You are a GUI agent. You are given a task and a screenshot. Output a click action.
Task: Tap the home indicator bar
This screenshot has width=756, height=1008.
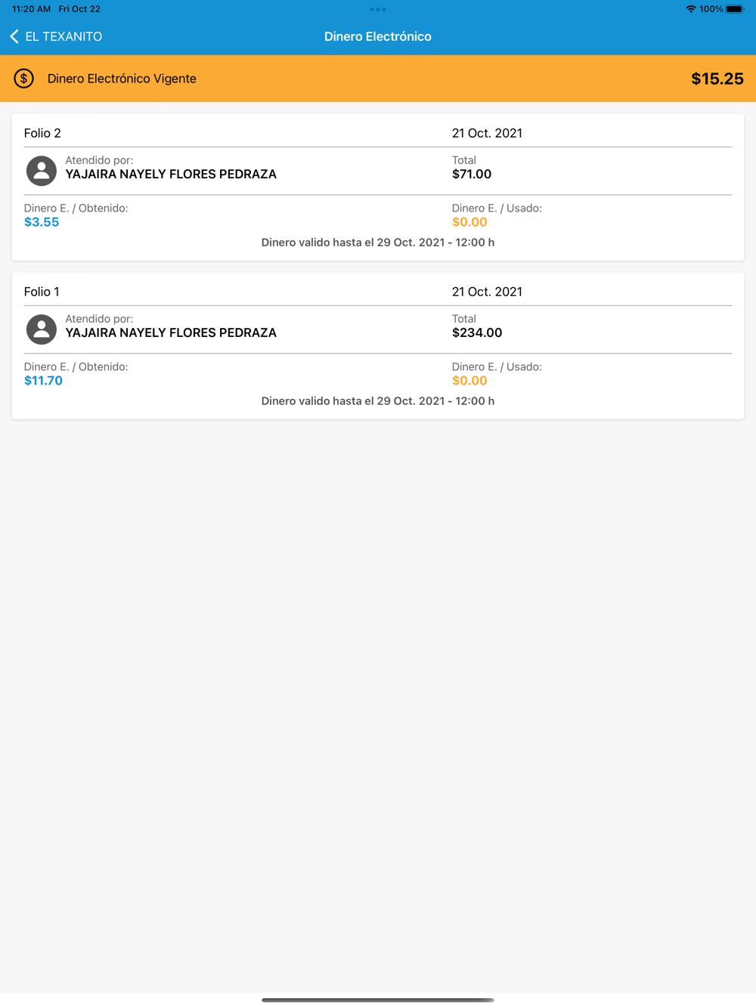click(378, 1000)
